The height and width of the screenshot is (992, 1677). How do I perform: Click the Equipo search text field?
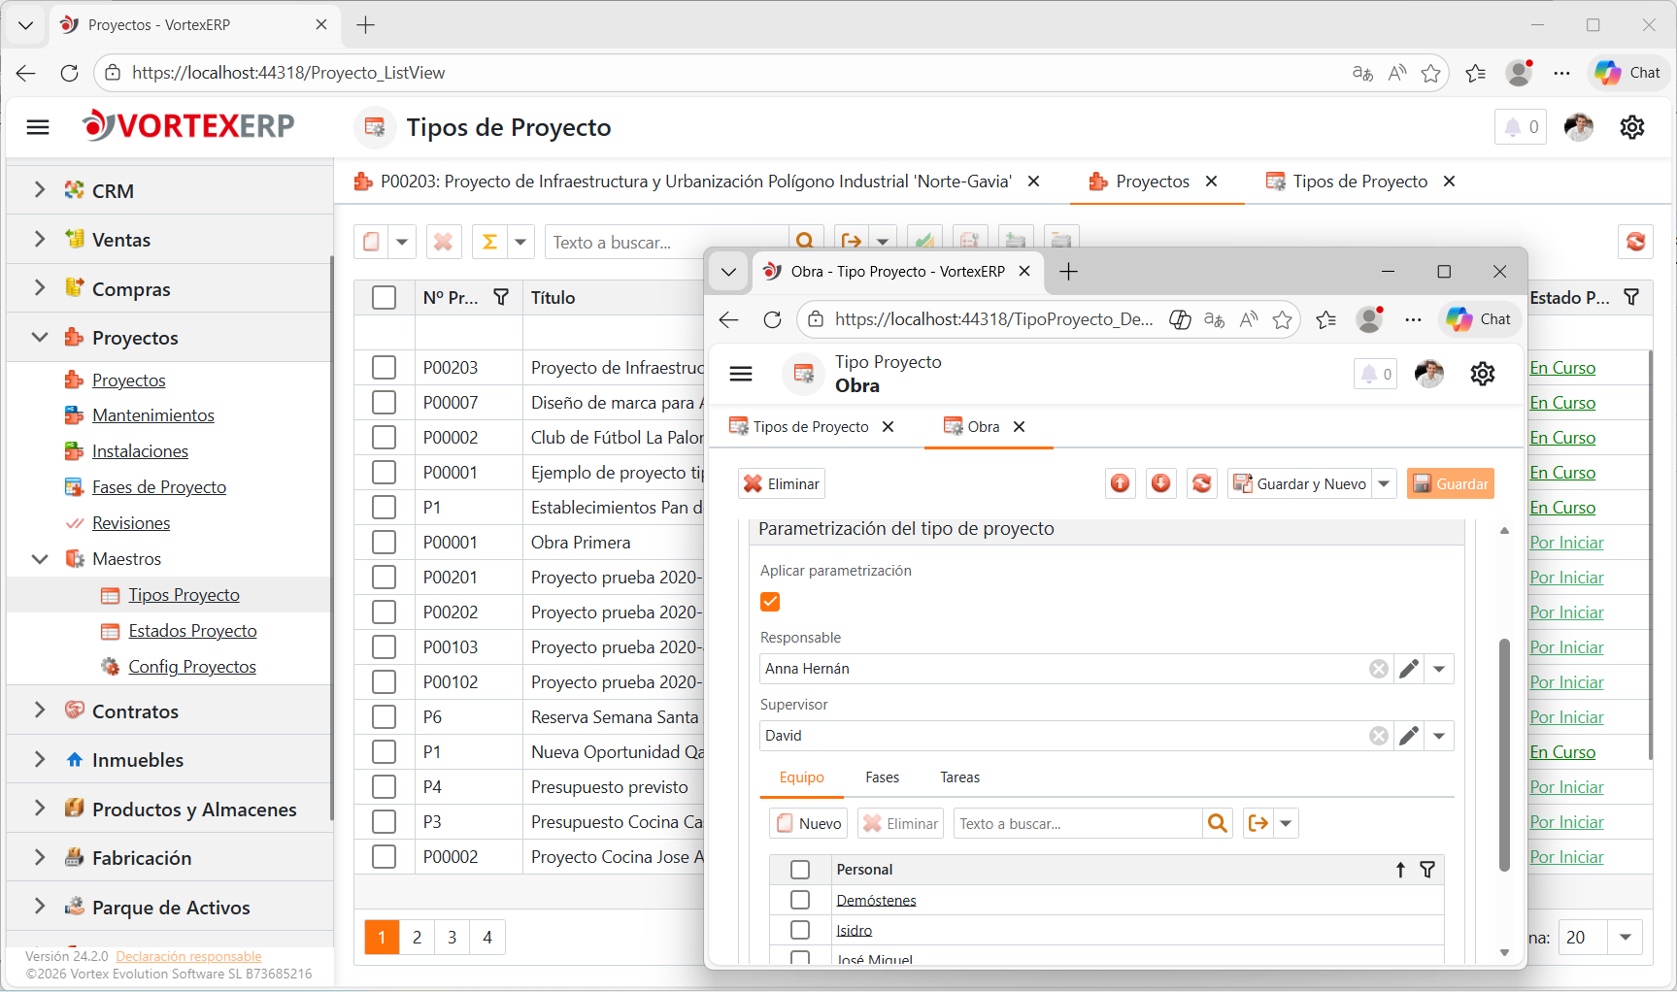coord(1078,823)
